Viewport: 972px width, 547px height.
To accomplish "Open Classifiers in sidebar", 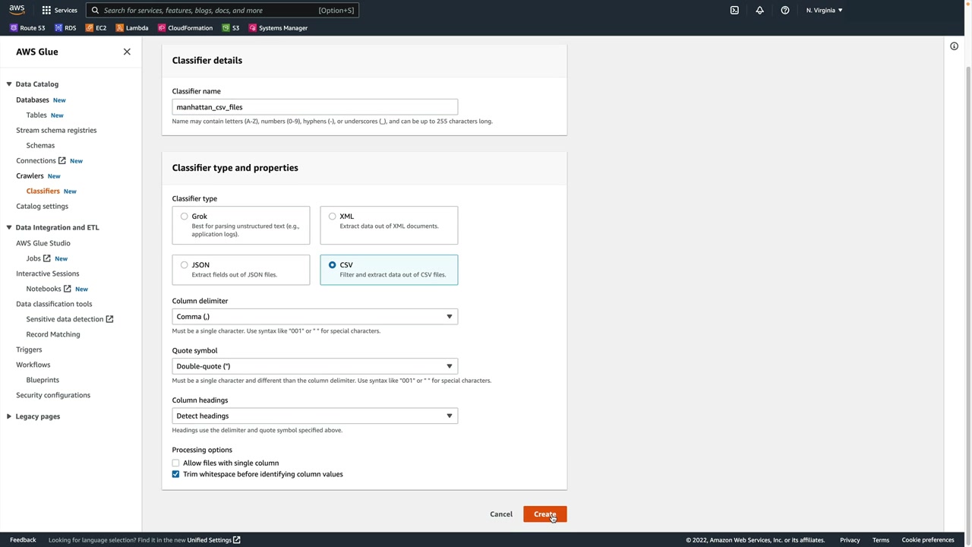I will click(43, 191).
